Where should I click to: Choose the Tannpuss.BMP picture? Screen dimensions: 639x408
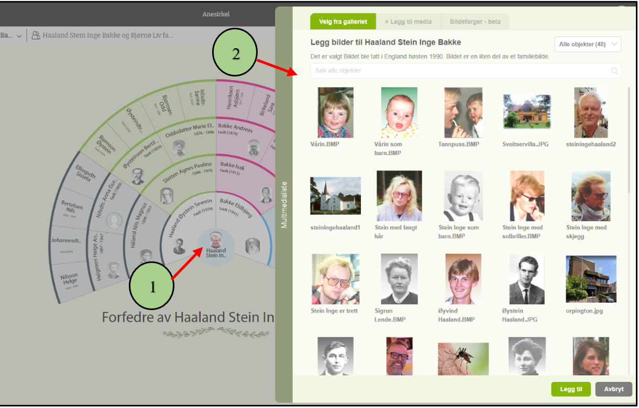tap(463, 113)
